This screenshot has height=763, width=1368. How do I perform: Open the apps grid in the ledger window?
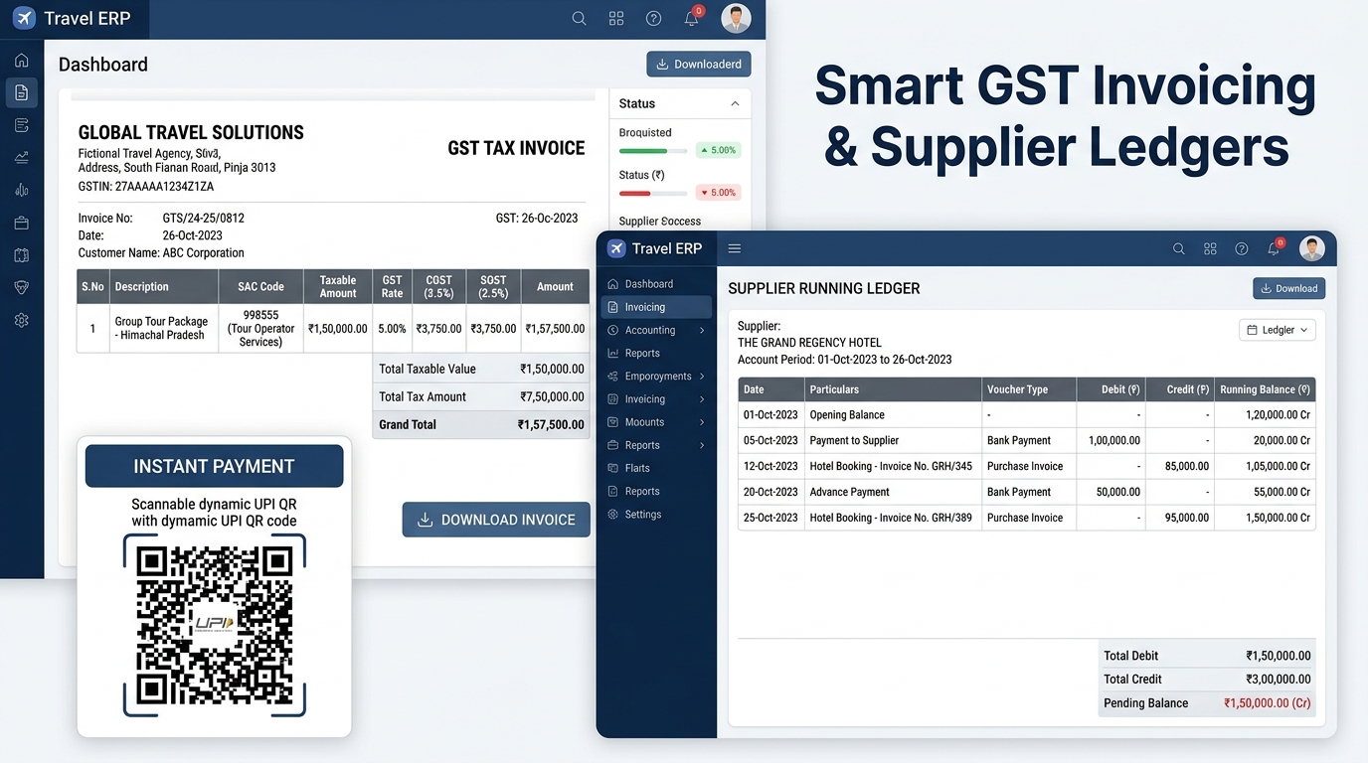pos(1210,249)
